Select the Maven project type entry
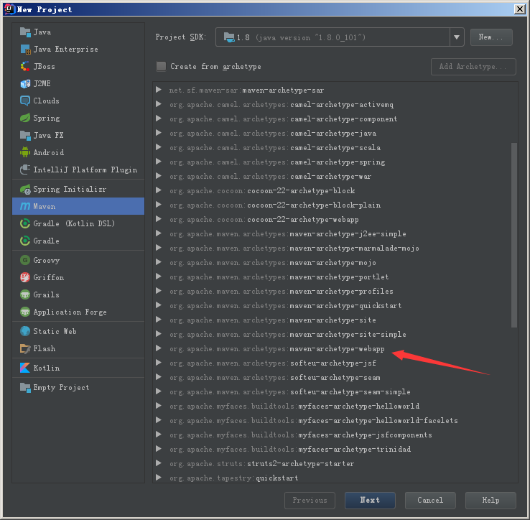 point(78,206)
